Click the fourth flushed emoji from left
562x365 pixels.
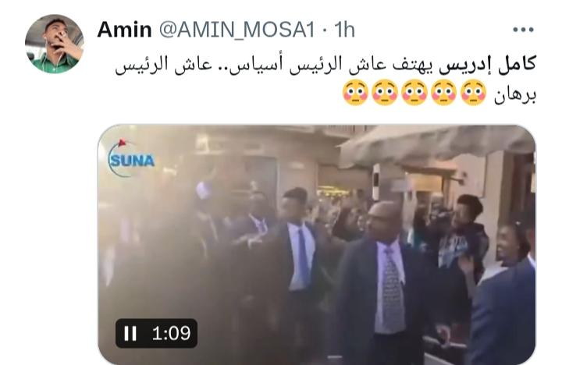click(443, 93)
